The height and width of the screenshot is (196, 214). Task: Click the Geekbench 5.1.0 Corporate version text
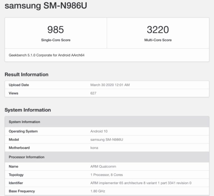coord(46,55)
